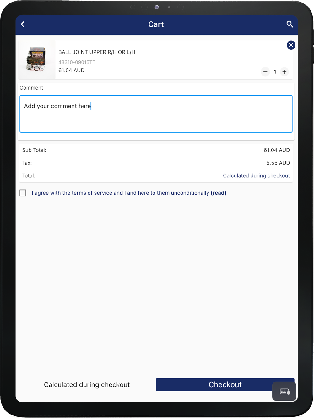Click the bottom-bar 'Calculated during checkout' text
This screenshot has height=418, width=314.
pos(87,384)
